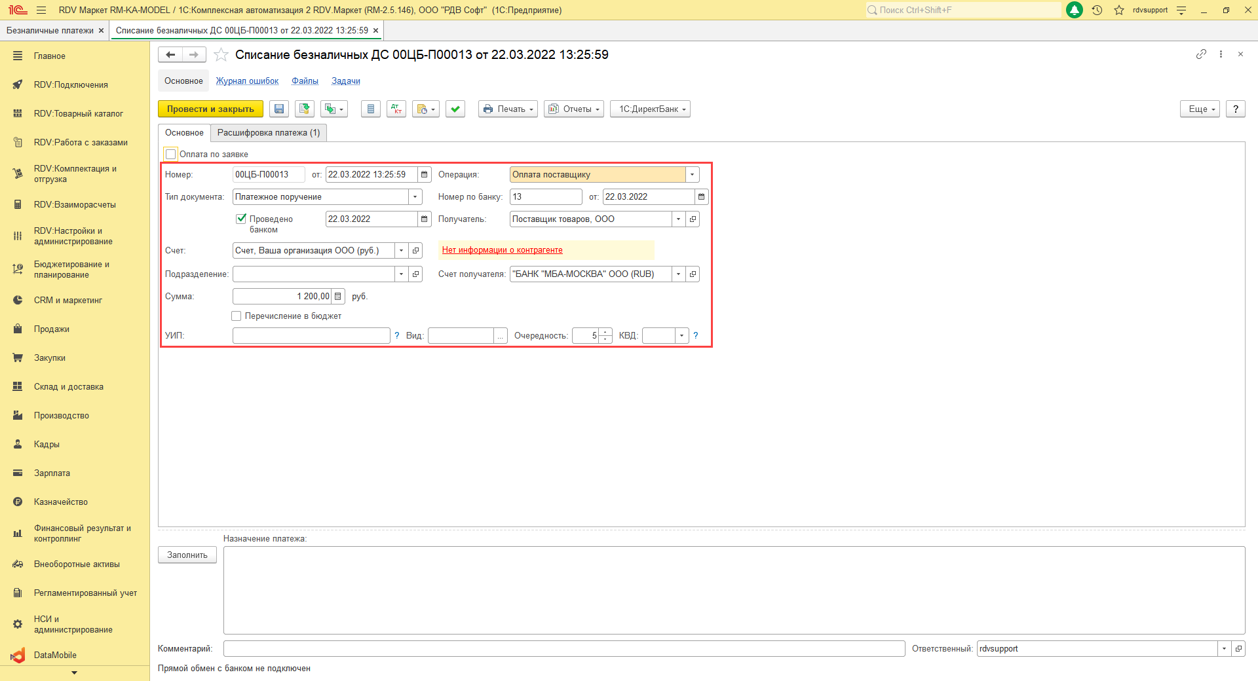Image resolution: width=1258 pixels, height=681 pixels.
Task: Click the post document icon
Action: tap(305, 109)
